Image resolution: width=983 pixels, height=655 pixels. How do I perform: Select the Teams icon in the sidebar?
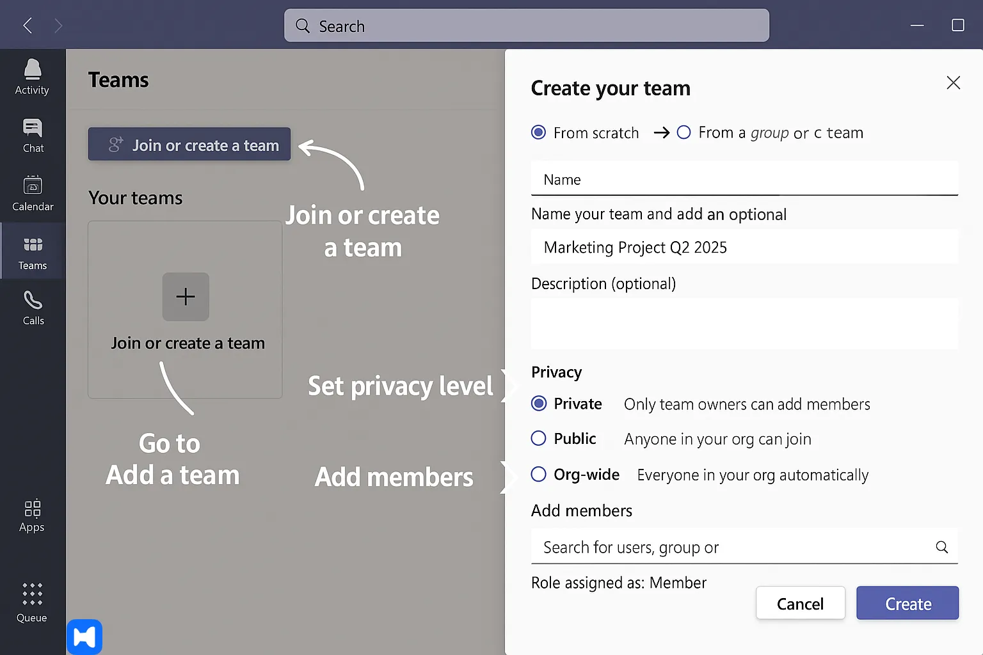point(32,251)
